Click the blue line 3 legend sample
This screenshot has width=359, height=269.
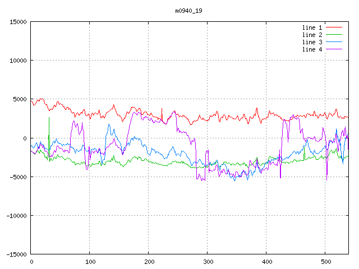[334, 42]
